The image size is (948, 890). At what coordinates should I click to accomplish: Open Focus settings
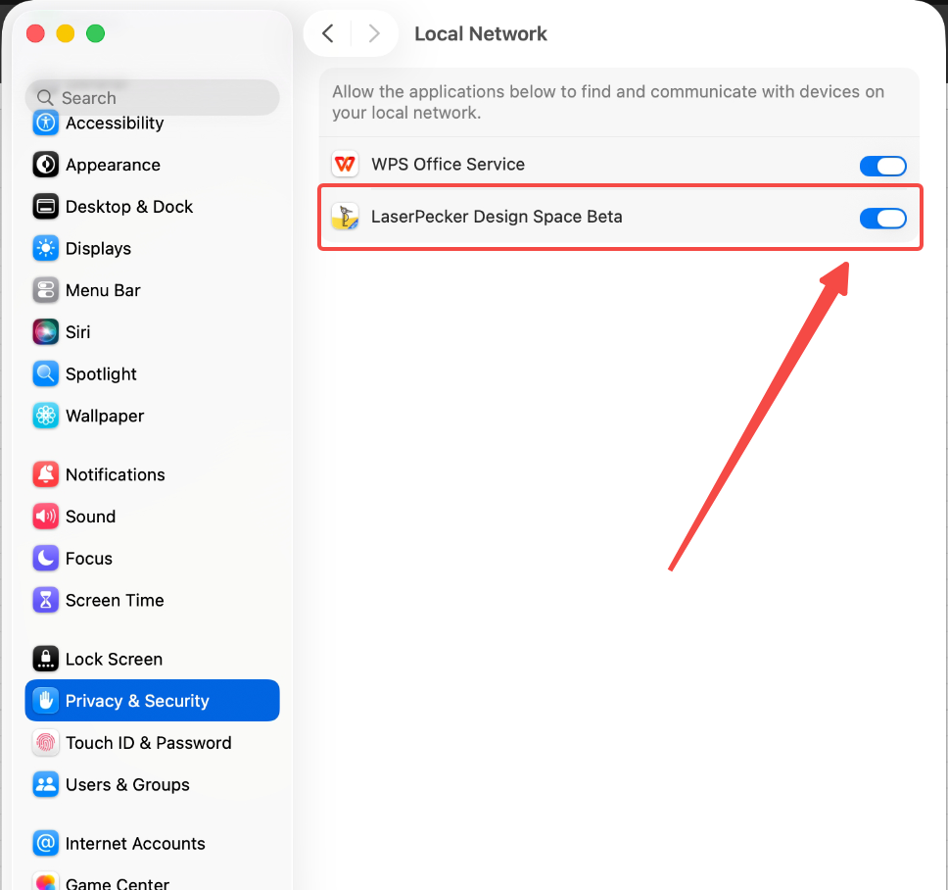click(x=152, y=558)
